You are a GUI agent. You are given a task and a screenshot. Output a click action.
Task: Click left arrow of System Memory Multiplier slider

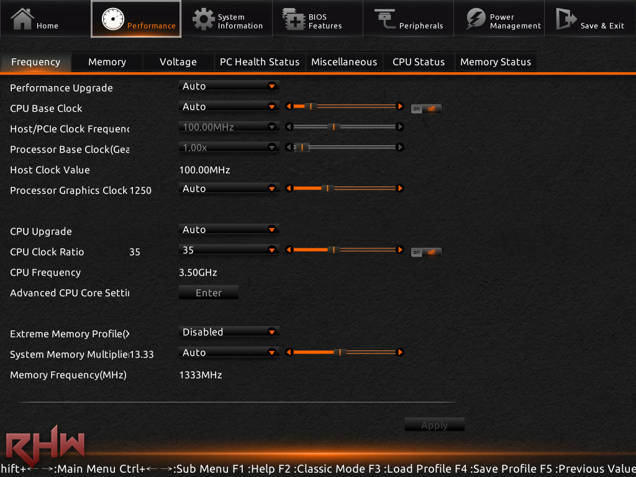tap(288, 353)
